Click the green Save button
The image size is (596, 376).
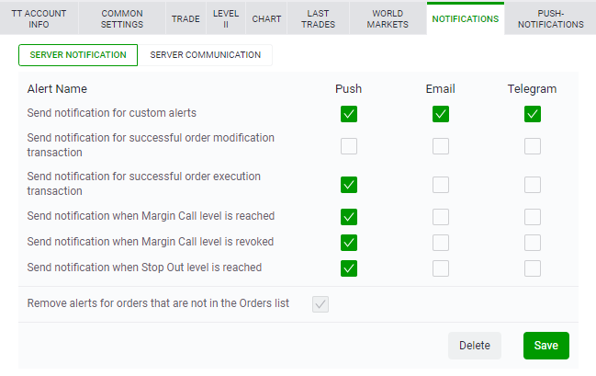(546, 346)
